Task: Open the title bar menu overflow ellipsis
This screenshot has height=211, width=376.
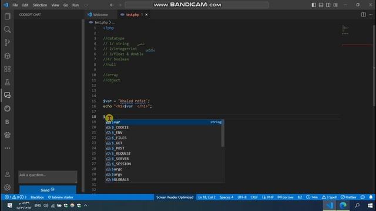Action: click(x=86, y=5)
